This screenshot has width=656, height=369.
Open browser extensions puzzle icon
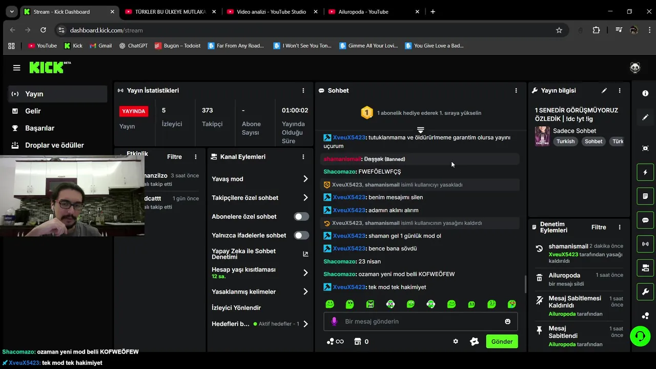click(x=596, y=30)
